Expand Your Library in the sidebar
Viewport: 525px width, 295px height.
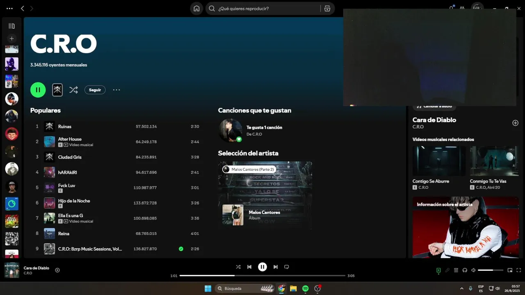pos(11,26)
